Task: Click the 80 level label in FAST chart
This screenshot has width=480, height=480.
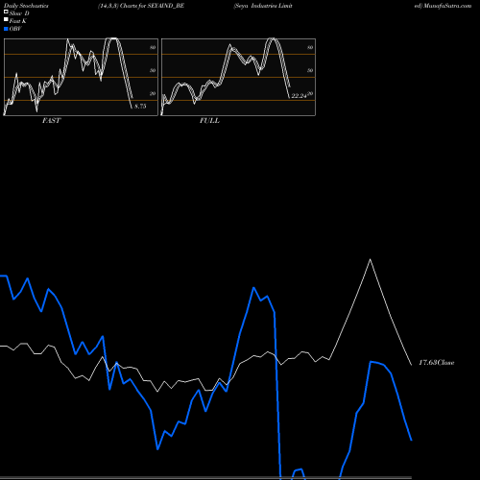Action: 153,47
